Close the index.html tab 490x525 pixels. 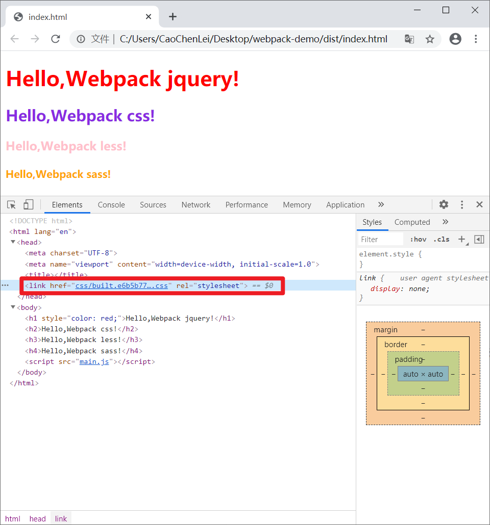149,17
